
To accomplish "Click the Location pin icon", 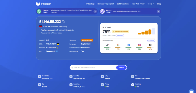I will [x=71, y=85].
